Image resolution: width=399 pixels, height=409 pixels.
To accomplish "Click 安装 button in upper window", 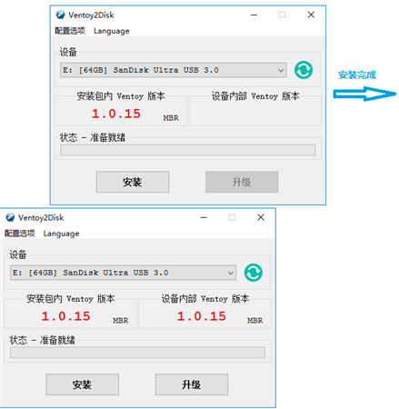I will 133,182.
